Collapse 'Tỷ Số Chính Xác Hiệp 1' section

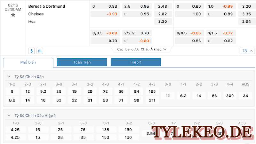click(9, 116)
